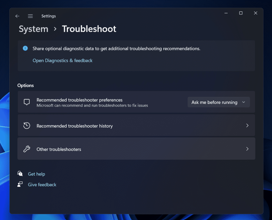The height and width of the screenshot is (220, 272).
Task: Maximize the Settings window
Action: (241, 13)
